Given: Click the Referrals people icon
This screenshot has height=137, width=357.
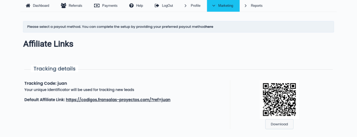Looking at the screenshot, I should tap(63, 6).
